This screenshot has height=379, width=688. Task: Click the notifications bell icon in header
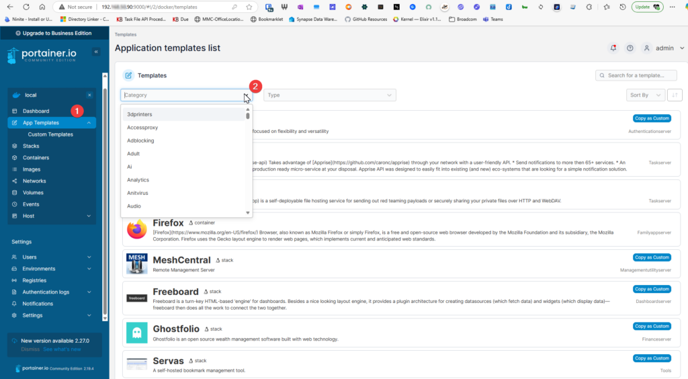pos(613,48)
